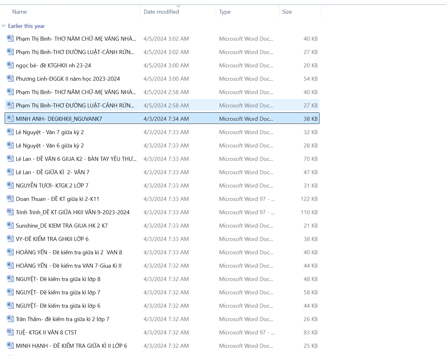Viewport: 446px width, 358px height.
Task: Select icon of NGUYỄN TƯƠI- KTGK 2 LỚP 7
Action: [x=10, y=185]
